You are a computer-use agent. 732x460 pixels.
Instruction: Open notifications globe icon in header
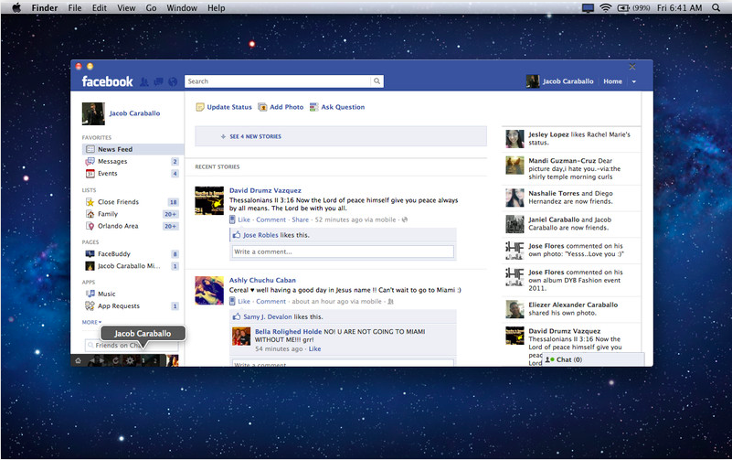point(173,81)
